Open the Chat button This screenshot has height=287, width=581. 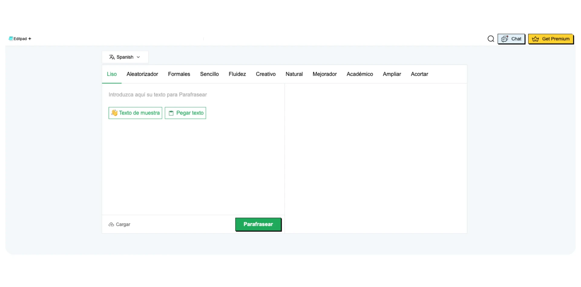point(511,39)
